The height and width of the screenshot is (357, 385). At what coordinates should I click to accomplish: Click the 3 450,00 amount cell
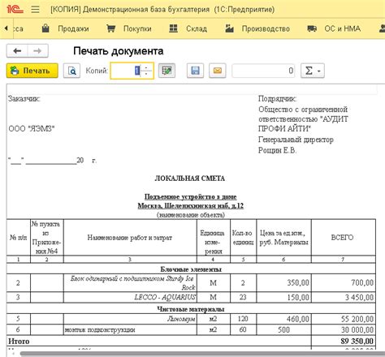click(x=344, y=297)
